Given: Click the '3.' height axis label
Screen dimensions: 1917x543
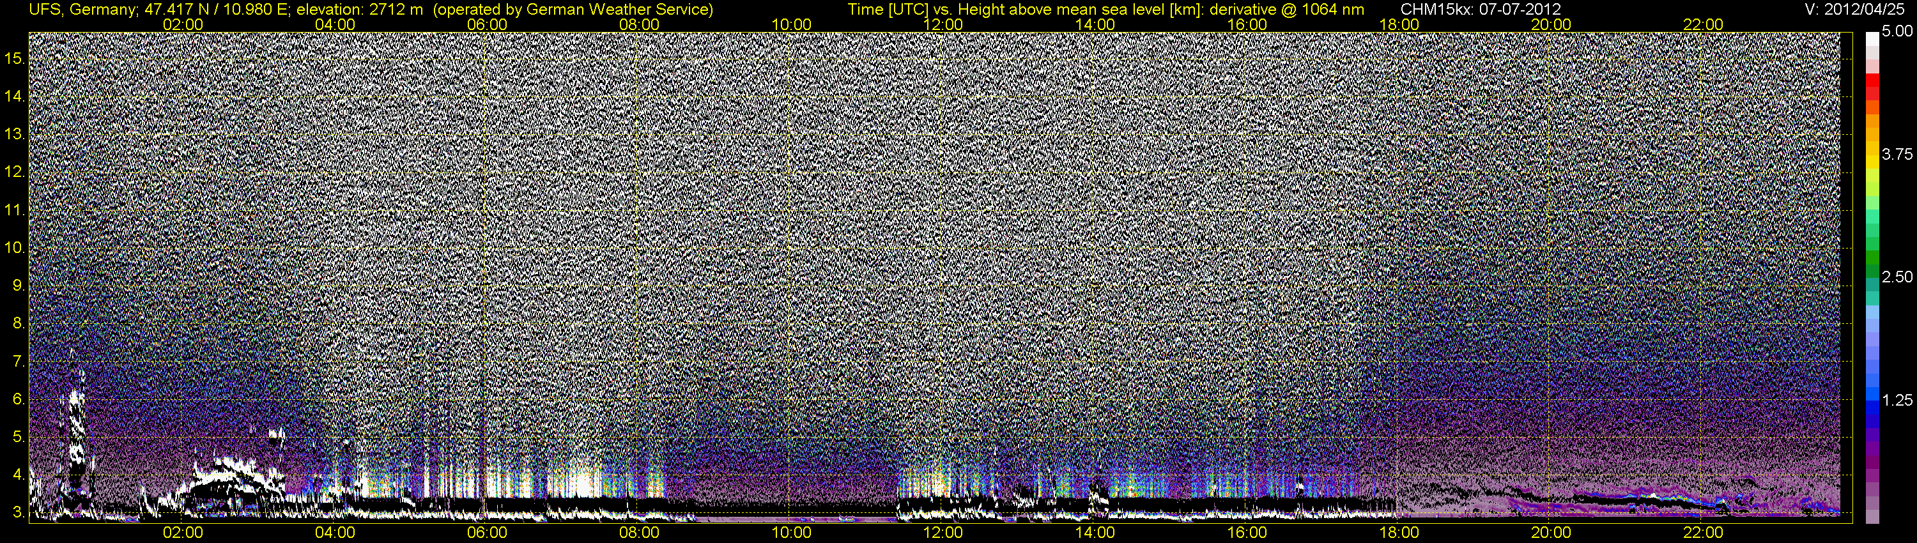Looking at the screenshot, I should [x=19, y=513].
